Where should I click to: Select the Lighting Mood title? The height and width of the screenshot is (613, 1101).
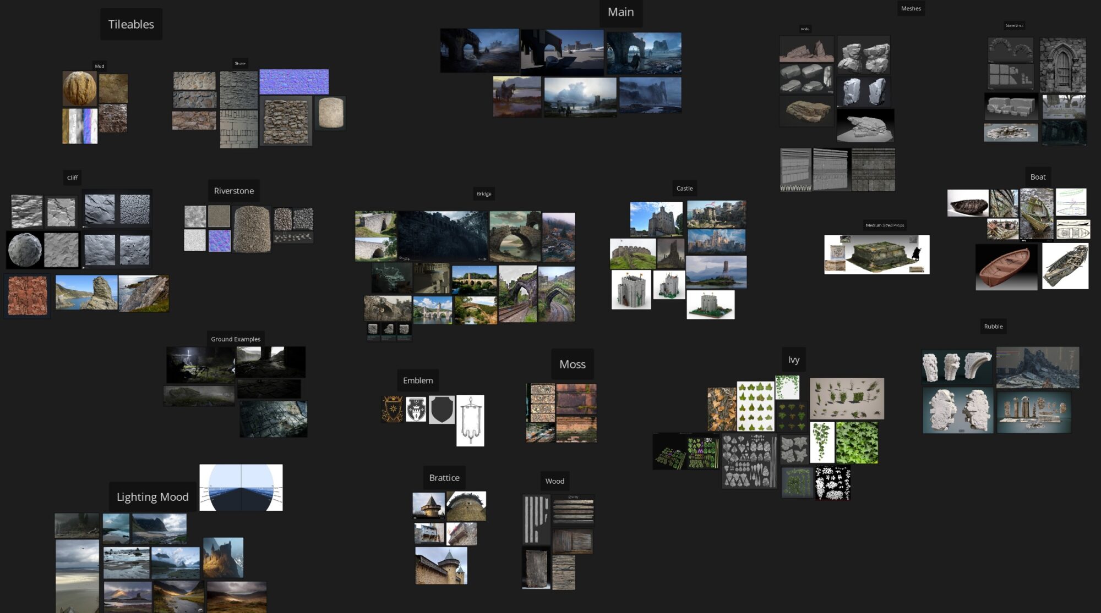point(152,497)
